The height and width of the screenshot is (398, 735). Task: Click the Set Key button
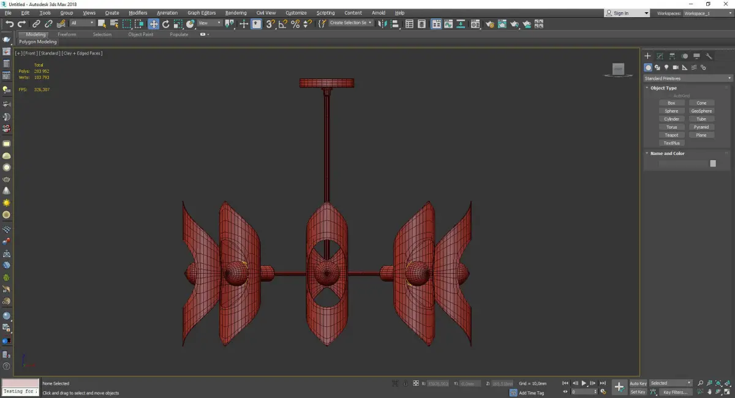638,392
